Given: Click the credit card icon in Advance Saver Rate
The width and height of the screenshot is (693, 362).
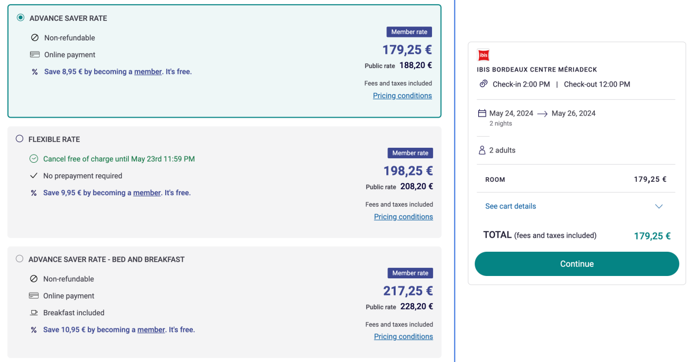Looking at the screenshot, I should pos(35,55).
